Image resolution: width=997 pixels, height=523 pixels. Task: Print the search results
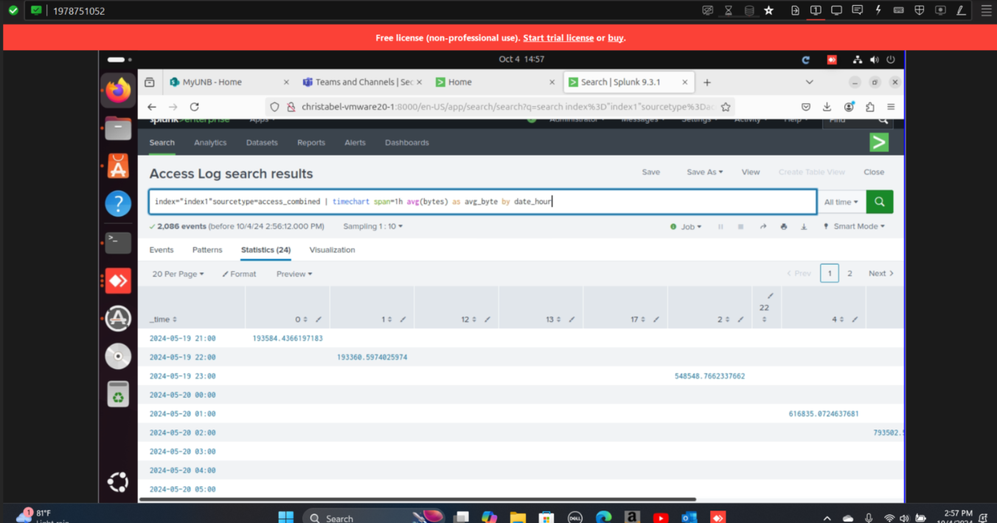coord(784,227)
